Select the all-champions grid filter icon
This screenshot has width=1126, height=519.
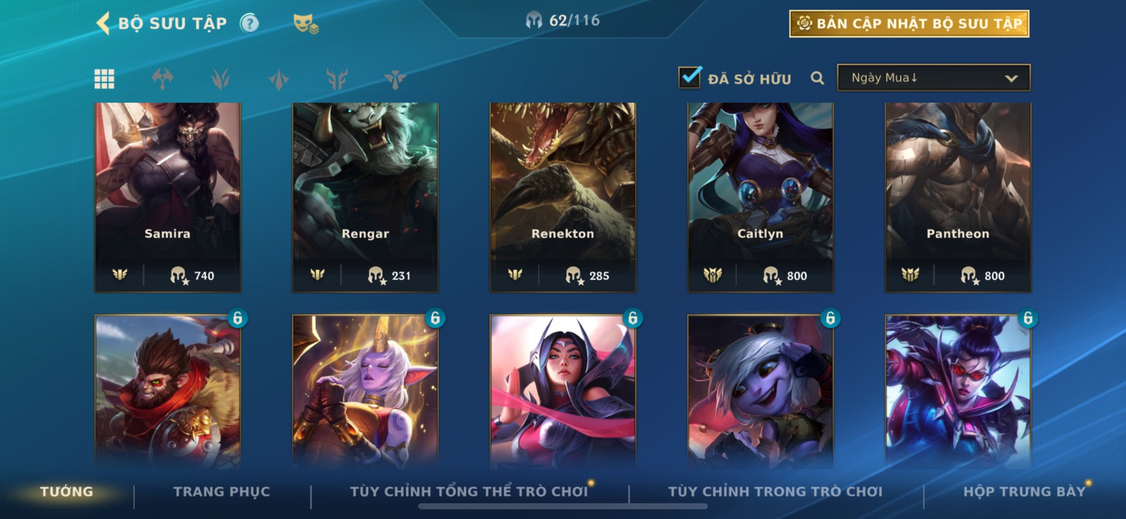(x=105, y=79)
